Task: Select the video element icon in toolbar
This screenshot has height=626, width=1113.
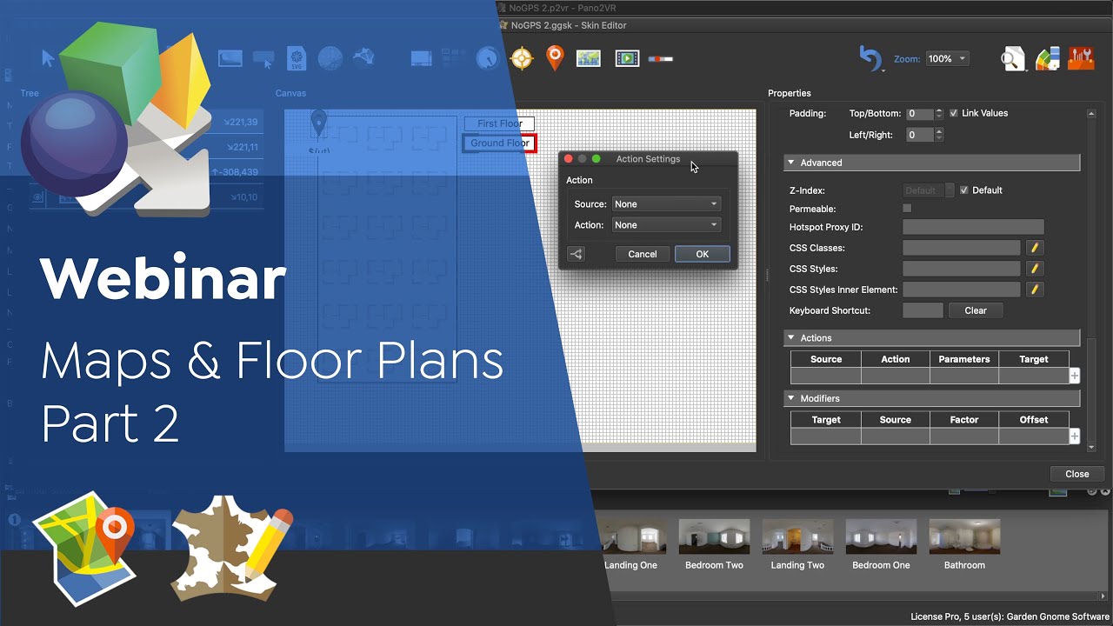Action: coord(627,59)
